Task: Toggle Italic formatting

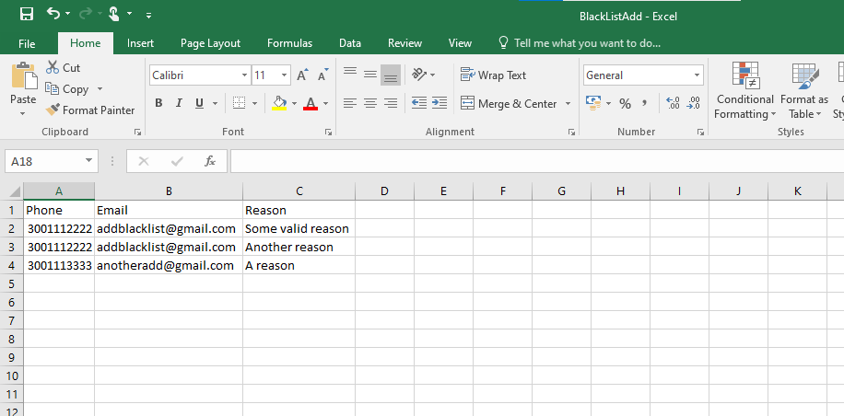Action: (x=179, y=103)
